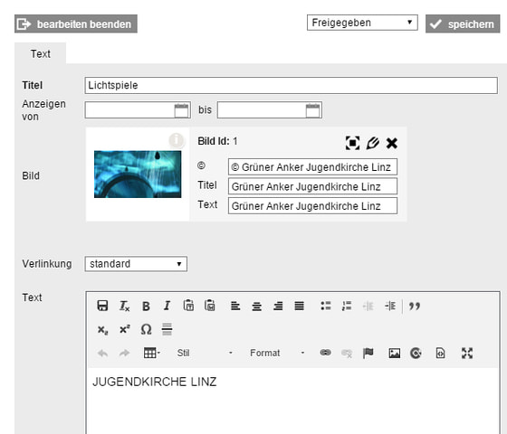Insert anchor with flag icon
The width and height of the screenshot is (507, 434).
point(368,353)
